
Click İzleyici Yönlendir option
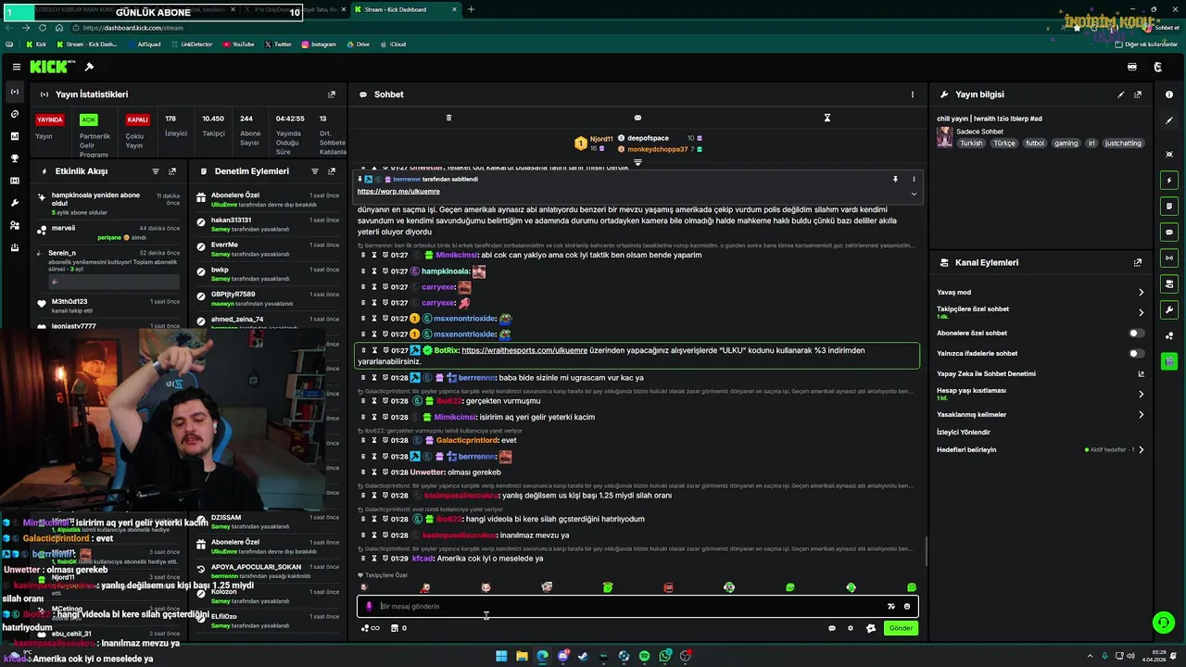[x=964, y=432]
